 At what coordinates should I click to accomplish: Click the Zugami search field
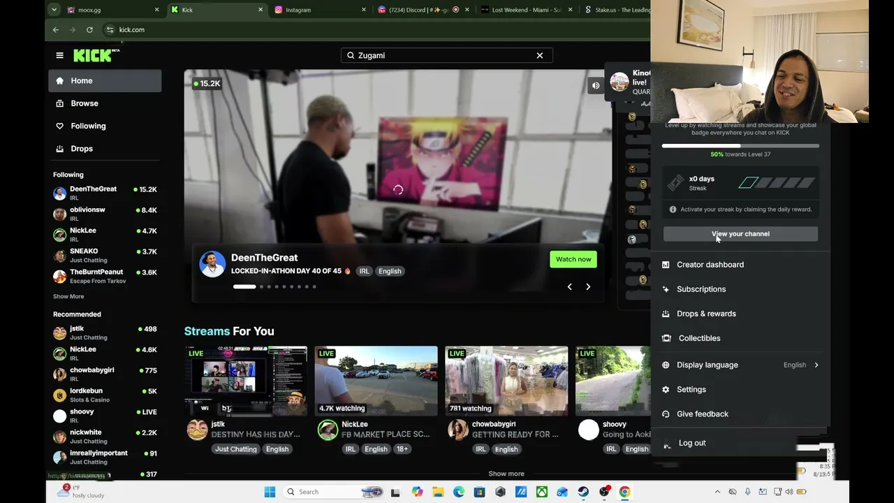point(446,55)
